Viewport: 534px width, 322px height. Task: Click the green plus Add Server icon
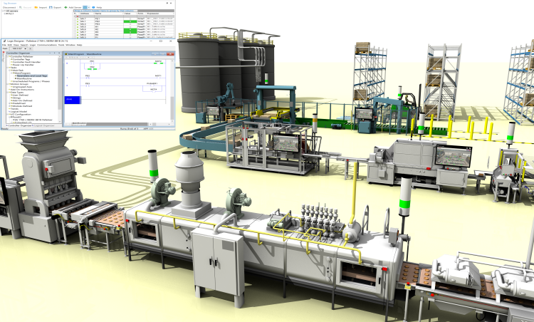(x=66, y=8)
